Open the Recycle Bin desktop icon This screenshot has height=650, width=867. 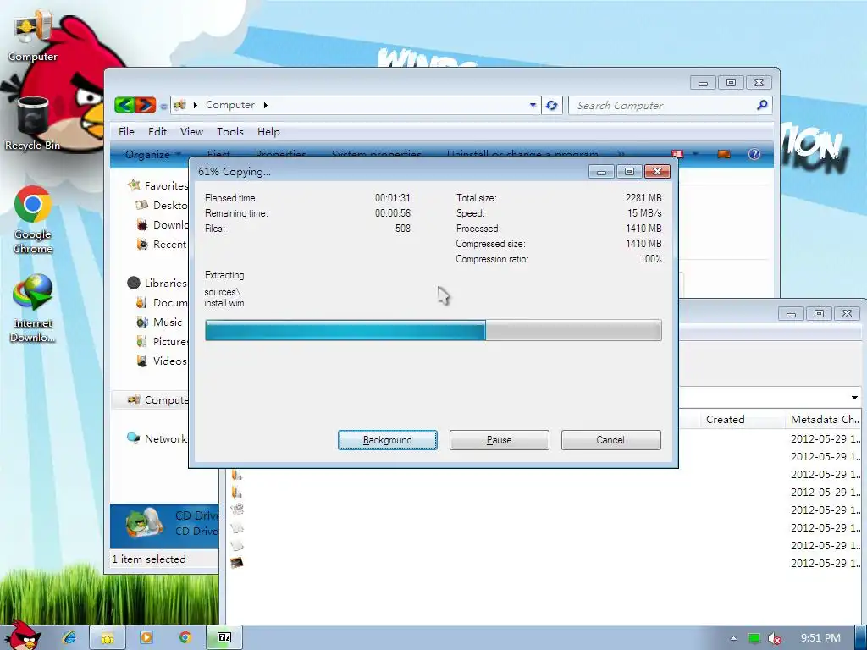tap(33, 124)
